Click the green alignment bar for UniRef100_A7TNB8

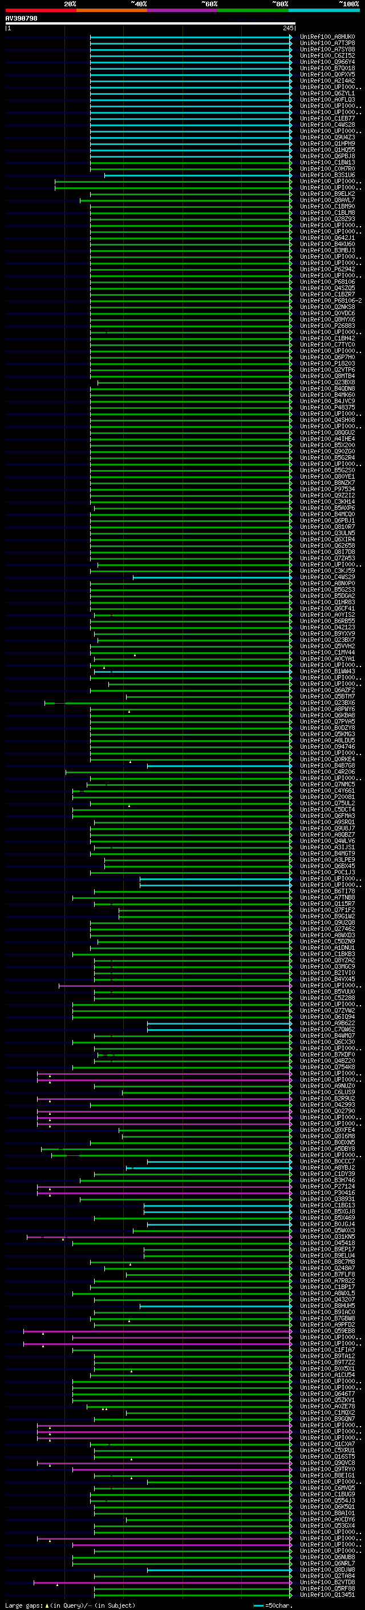pyautogui.click(x=182, y=898)
